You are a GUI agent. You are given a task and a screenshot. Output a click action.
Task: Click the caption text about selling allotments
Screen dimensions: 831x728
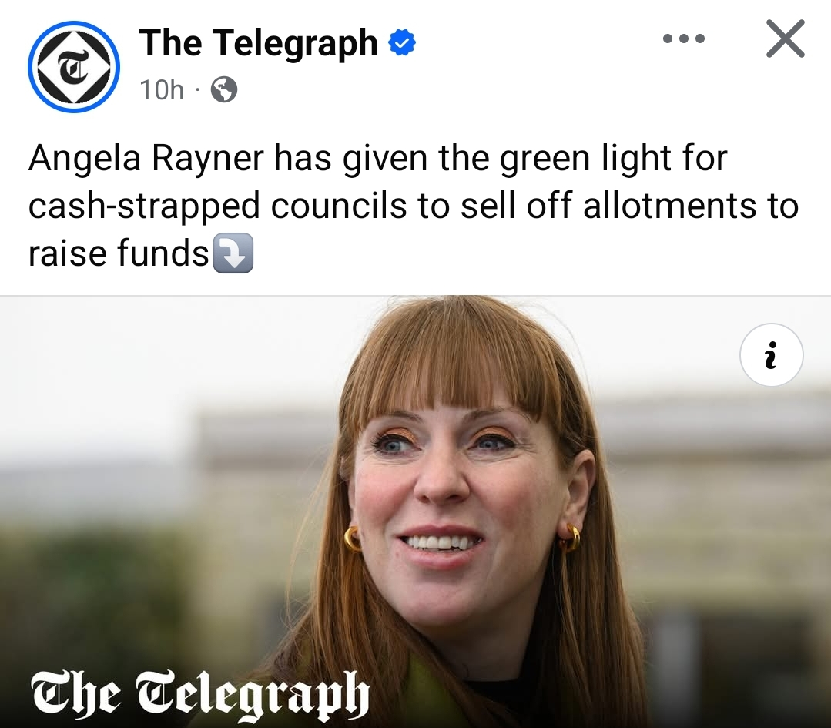coord(414,205)
